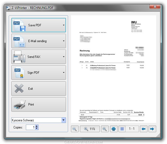The height and width of the screenshot is (144, 167).
Task: Click the 11% zoom level button
Action: (x=90, y=129)
